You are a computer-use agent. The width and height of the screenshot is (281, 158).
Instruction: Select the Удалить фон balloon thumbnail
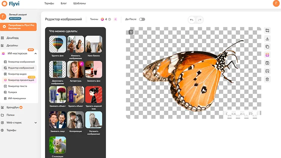(58, 44)
